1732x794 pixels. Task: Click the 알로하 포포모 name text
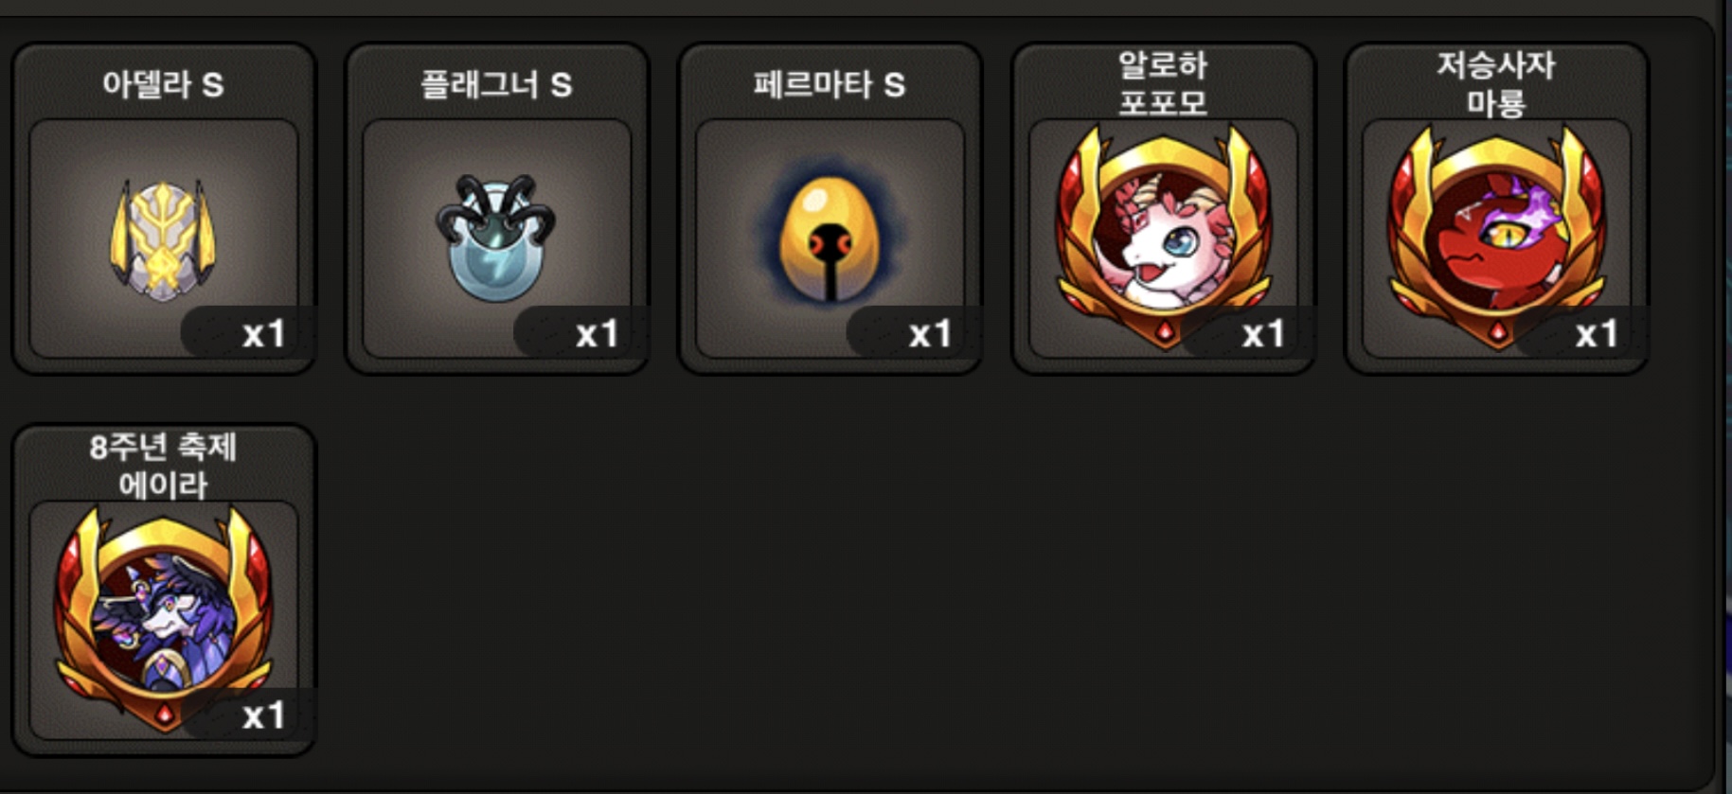click(x=1164, y=82)
